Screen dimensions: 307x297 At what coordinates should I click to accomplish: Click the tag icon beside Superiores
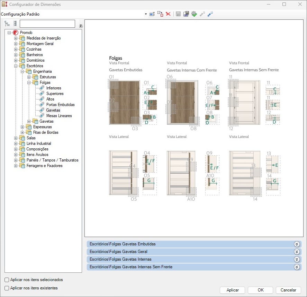point(42,94)
